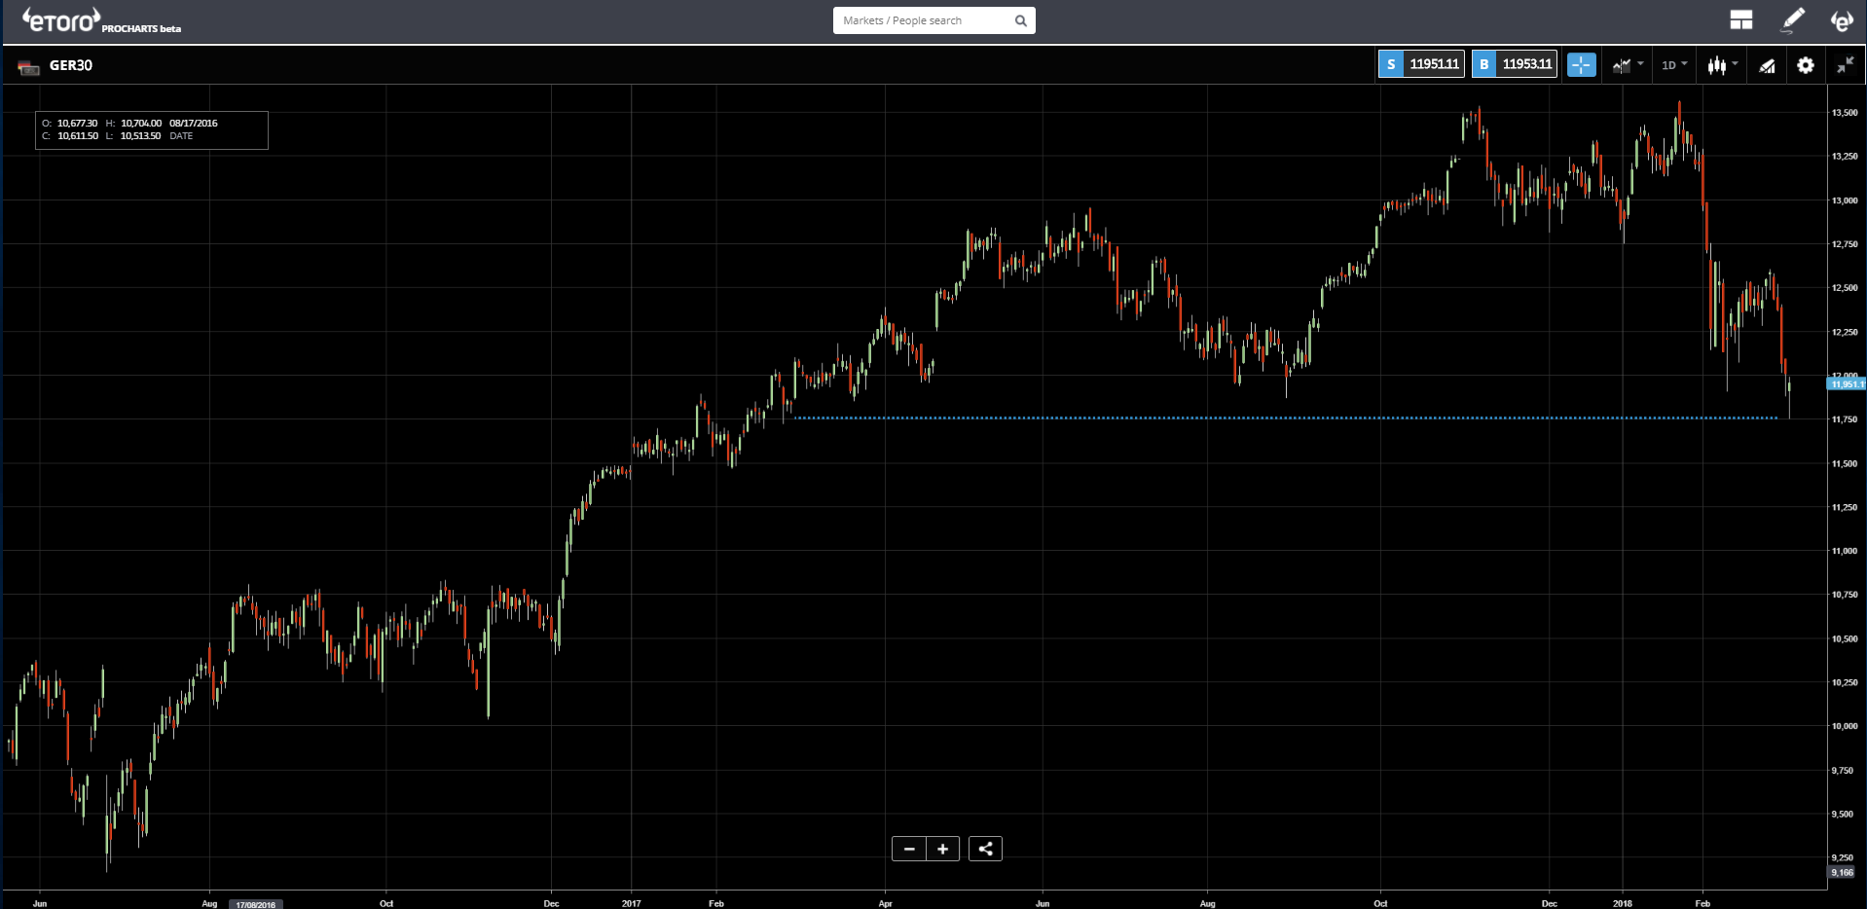Click the 2017 label on time axis
The height and width of the screenshot is (909, 1867).
[x=631, y=903]
